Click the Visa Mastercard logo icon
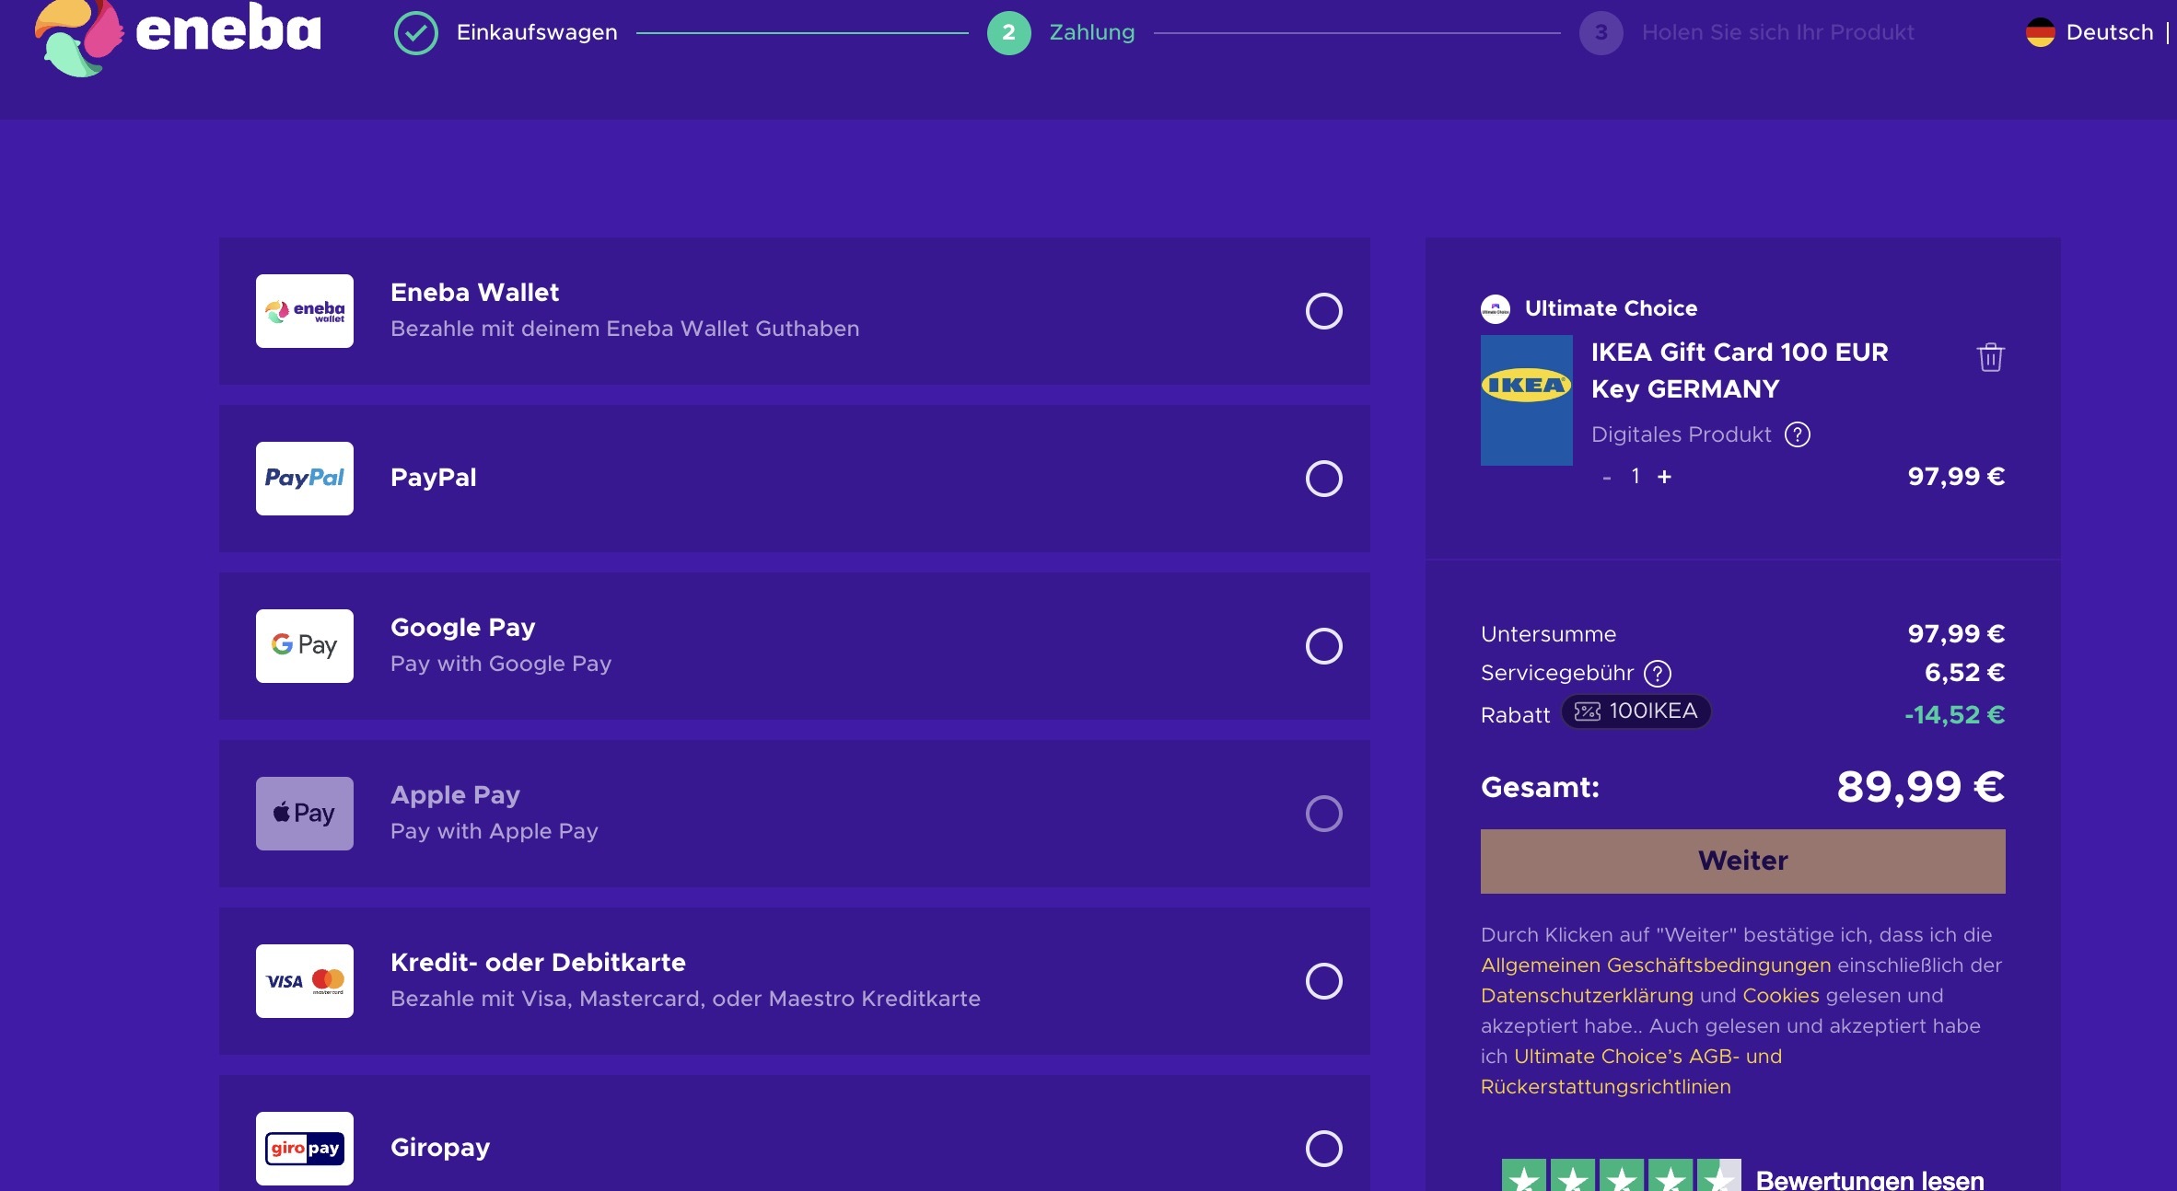 point(305,981)
